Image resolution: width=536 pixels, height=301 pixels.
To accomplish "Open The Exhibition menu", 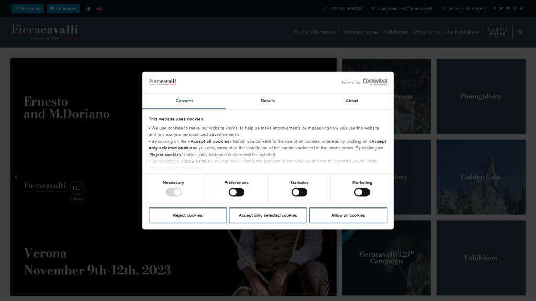I will point(461,32).
